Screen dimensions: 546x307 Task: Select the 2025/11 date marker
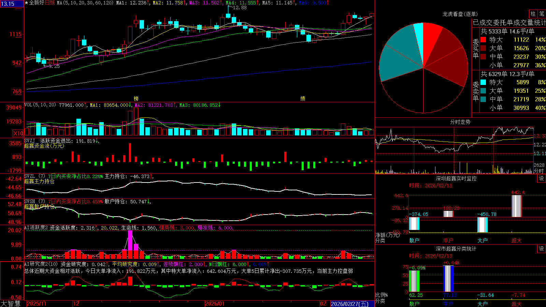[37, 304]
